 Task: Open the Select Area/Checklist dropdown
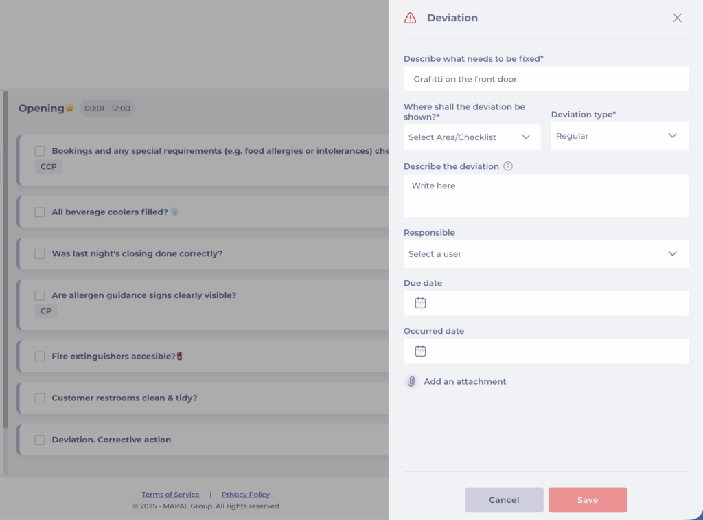coord(472,137)
